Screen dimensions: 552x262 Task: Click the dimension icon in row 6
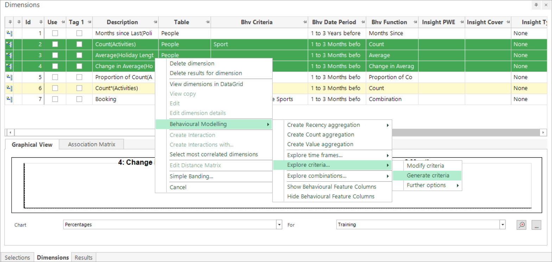click(x=9, y=88)
